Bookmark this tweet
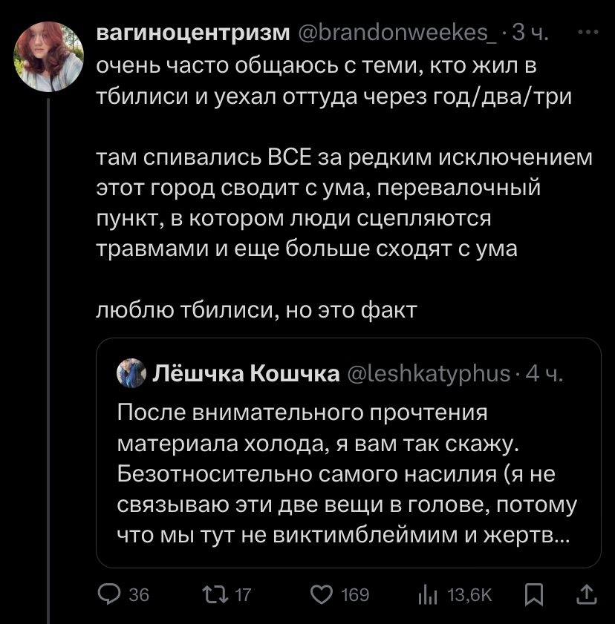This screenshot has height=624, width=615. coord(533,594)
